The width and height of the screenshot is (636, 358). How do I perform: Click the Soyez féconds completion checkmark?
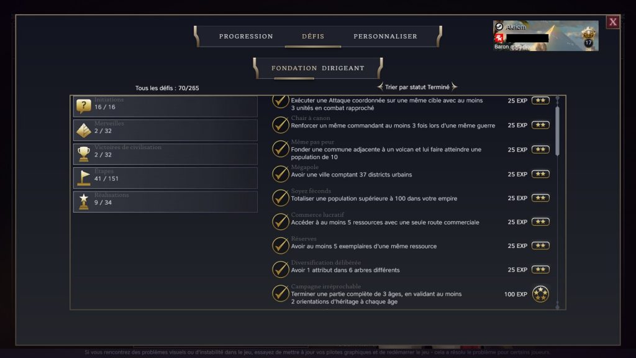281,198
